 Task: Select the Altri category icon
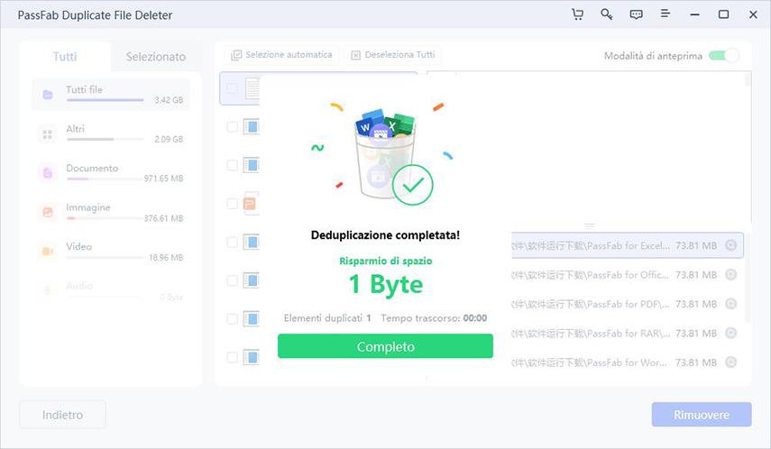[x=47, y=133]
